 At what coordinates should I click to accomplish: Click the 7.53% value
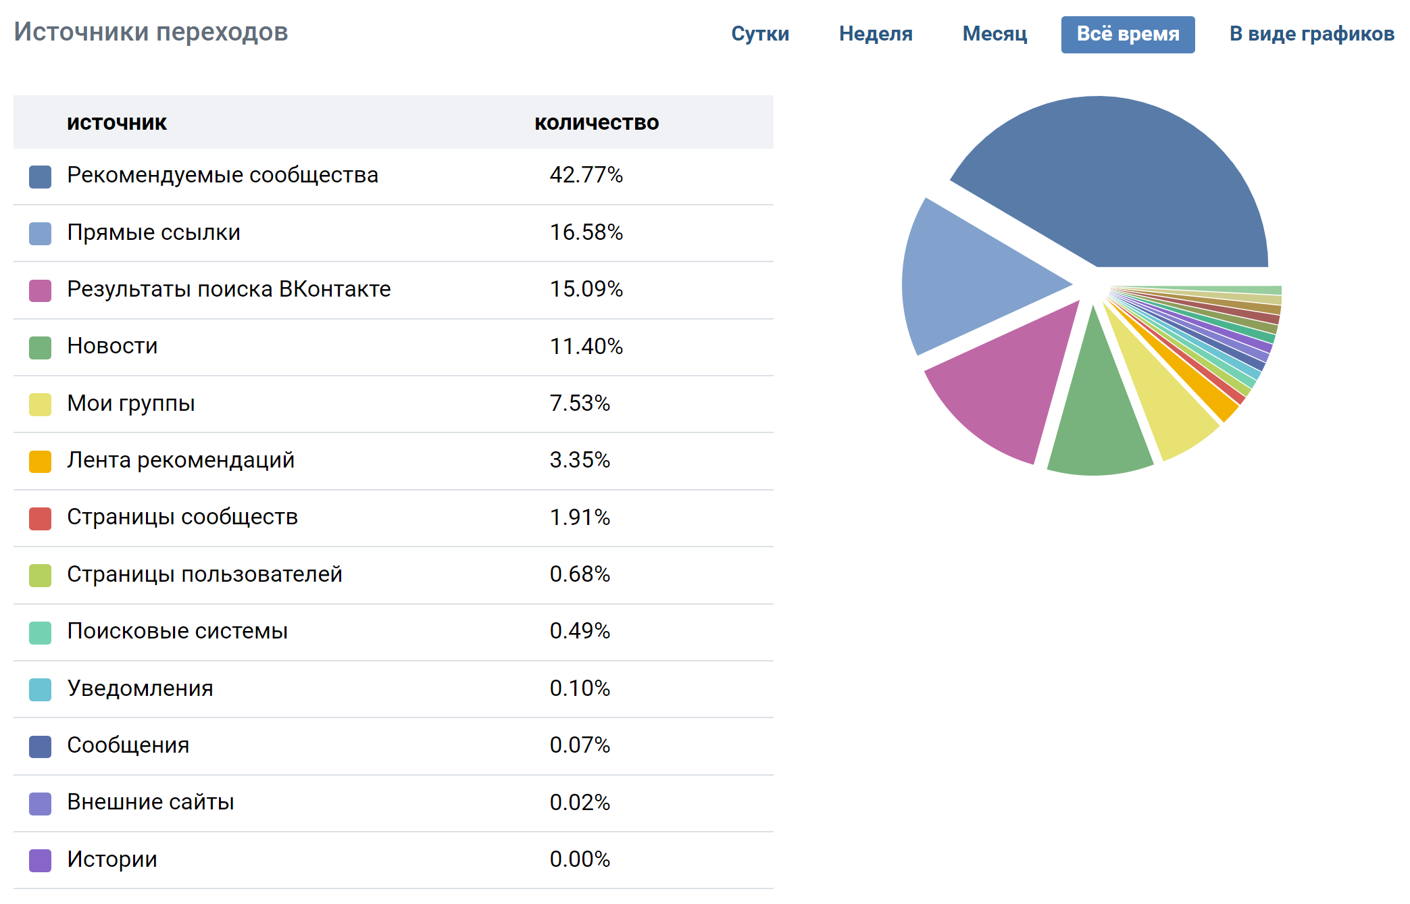580,403
